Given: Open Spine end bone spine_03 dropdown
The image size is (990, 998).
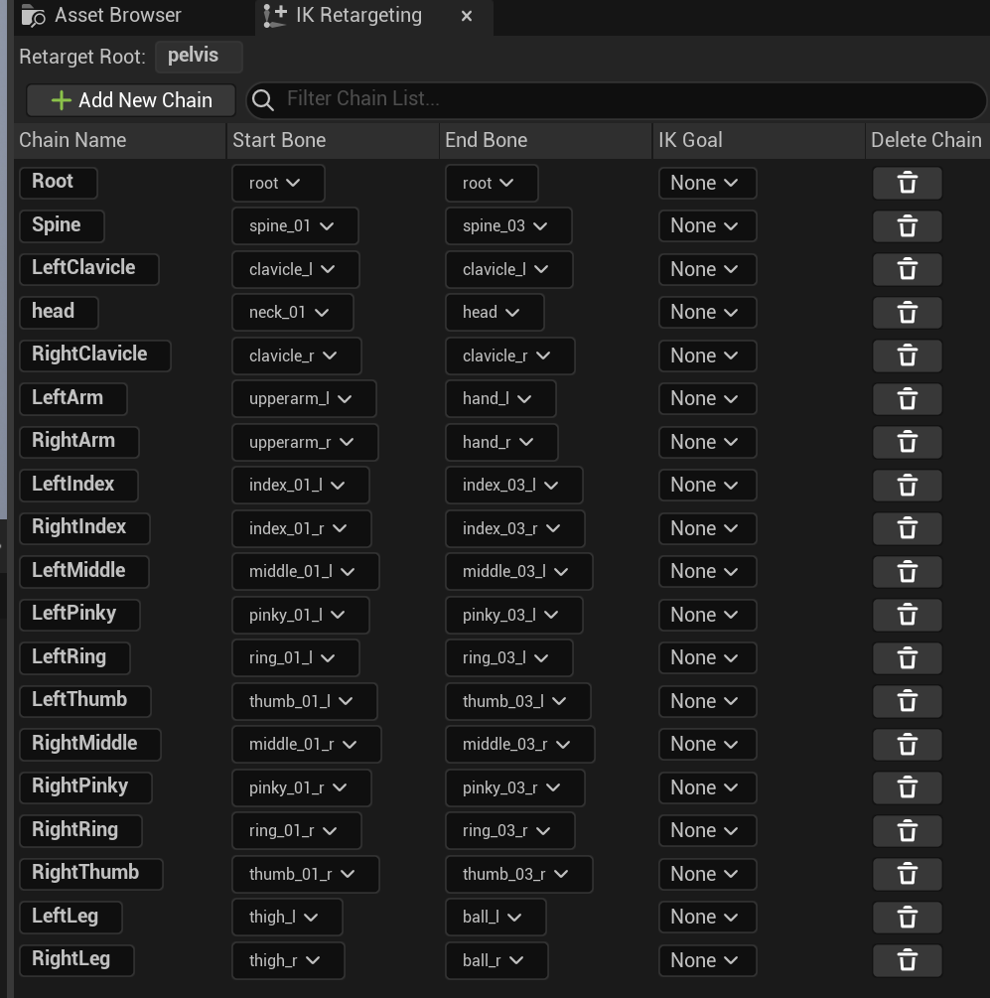Looking at the screenshot, I should click(508, 226).
